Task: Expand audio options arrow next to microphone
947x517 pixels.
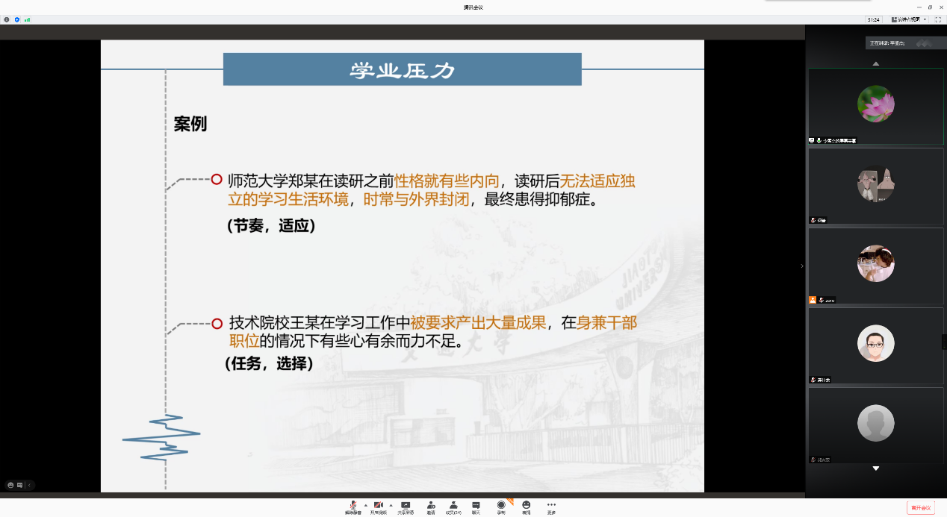Action: (365, 505)
